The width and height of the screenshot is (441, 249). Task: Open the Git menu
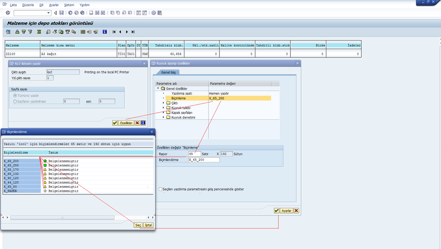click(x=41, y=5)
